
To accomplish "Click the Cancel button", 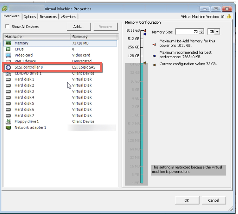I will (213, 200).
